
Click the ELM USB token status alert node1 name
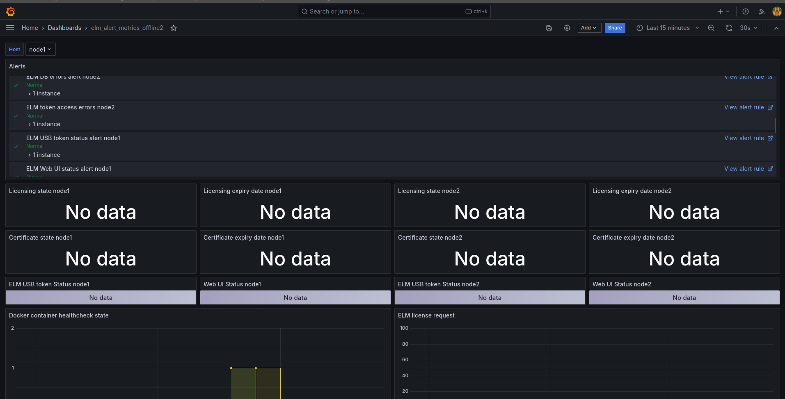coord(73,138)
